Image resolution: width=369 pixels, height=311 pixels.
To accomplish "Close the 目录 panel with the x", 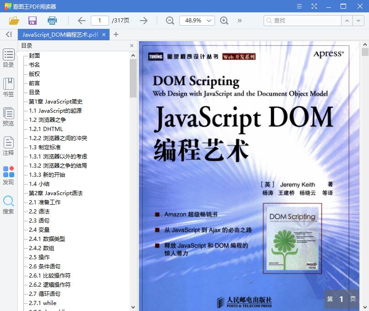I will tap(132, 46).
